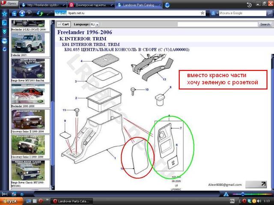Focus the Искать в Google search field
Screen dimensions: 274x205
point(243,13)
